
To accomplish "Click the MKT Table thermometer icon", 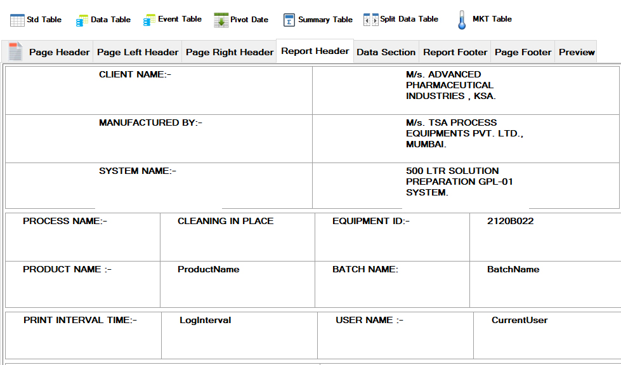I will 462,20.
